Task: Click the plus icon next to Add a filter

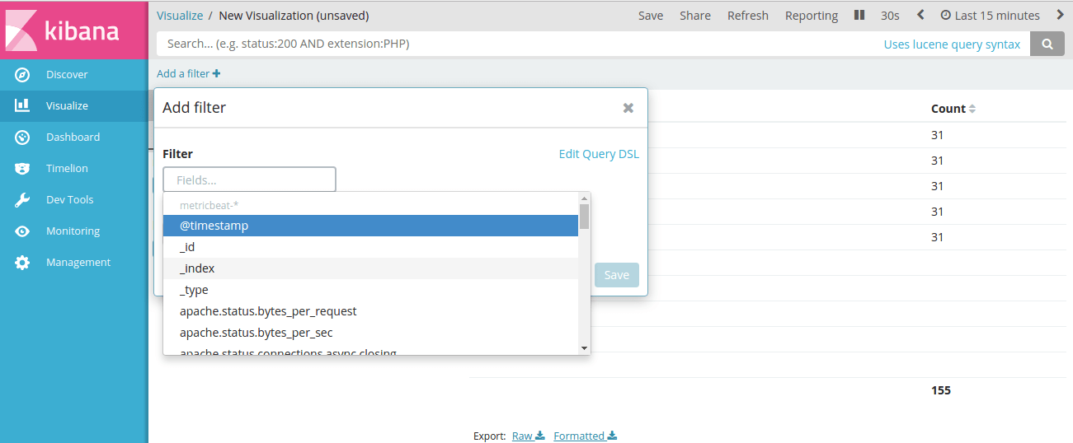Action: [216, 73]
